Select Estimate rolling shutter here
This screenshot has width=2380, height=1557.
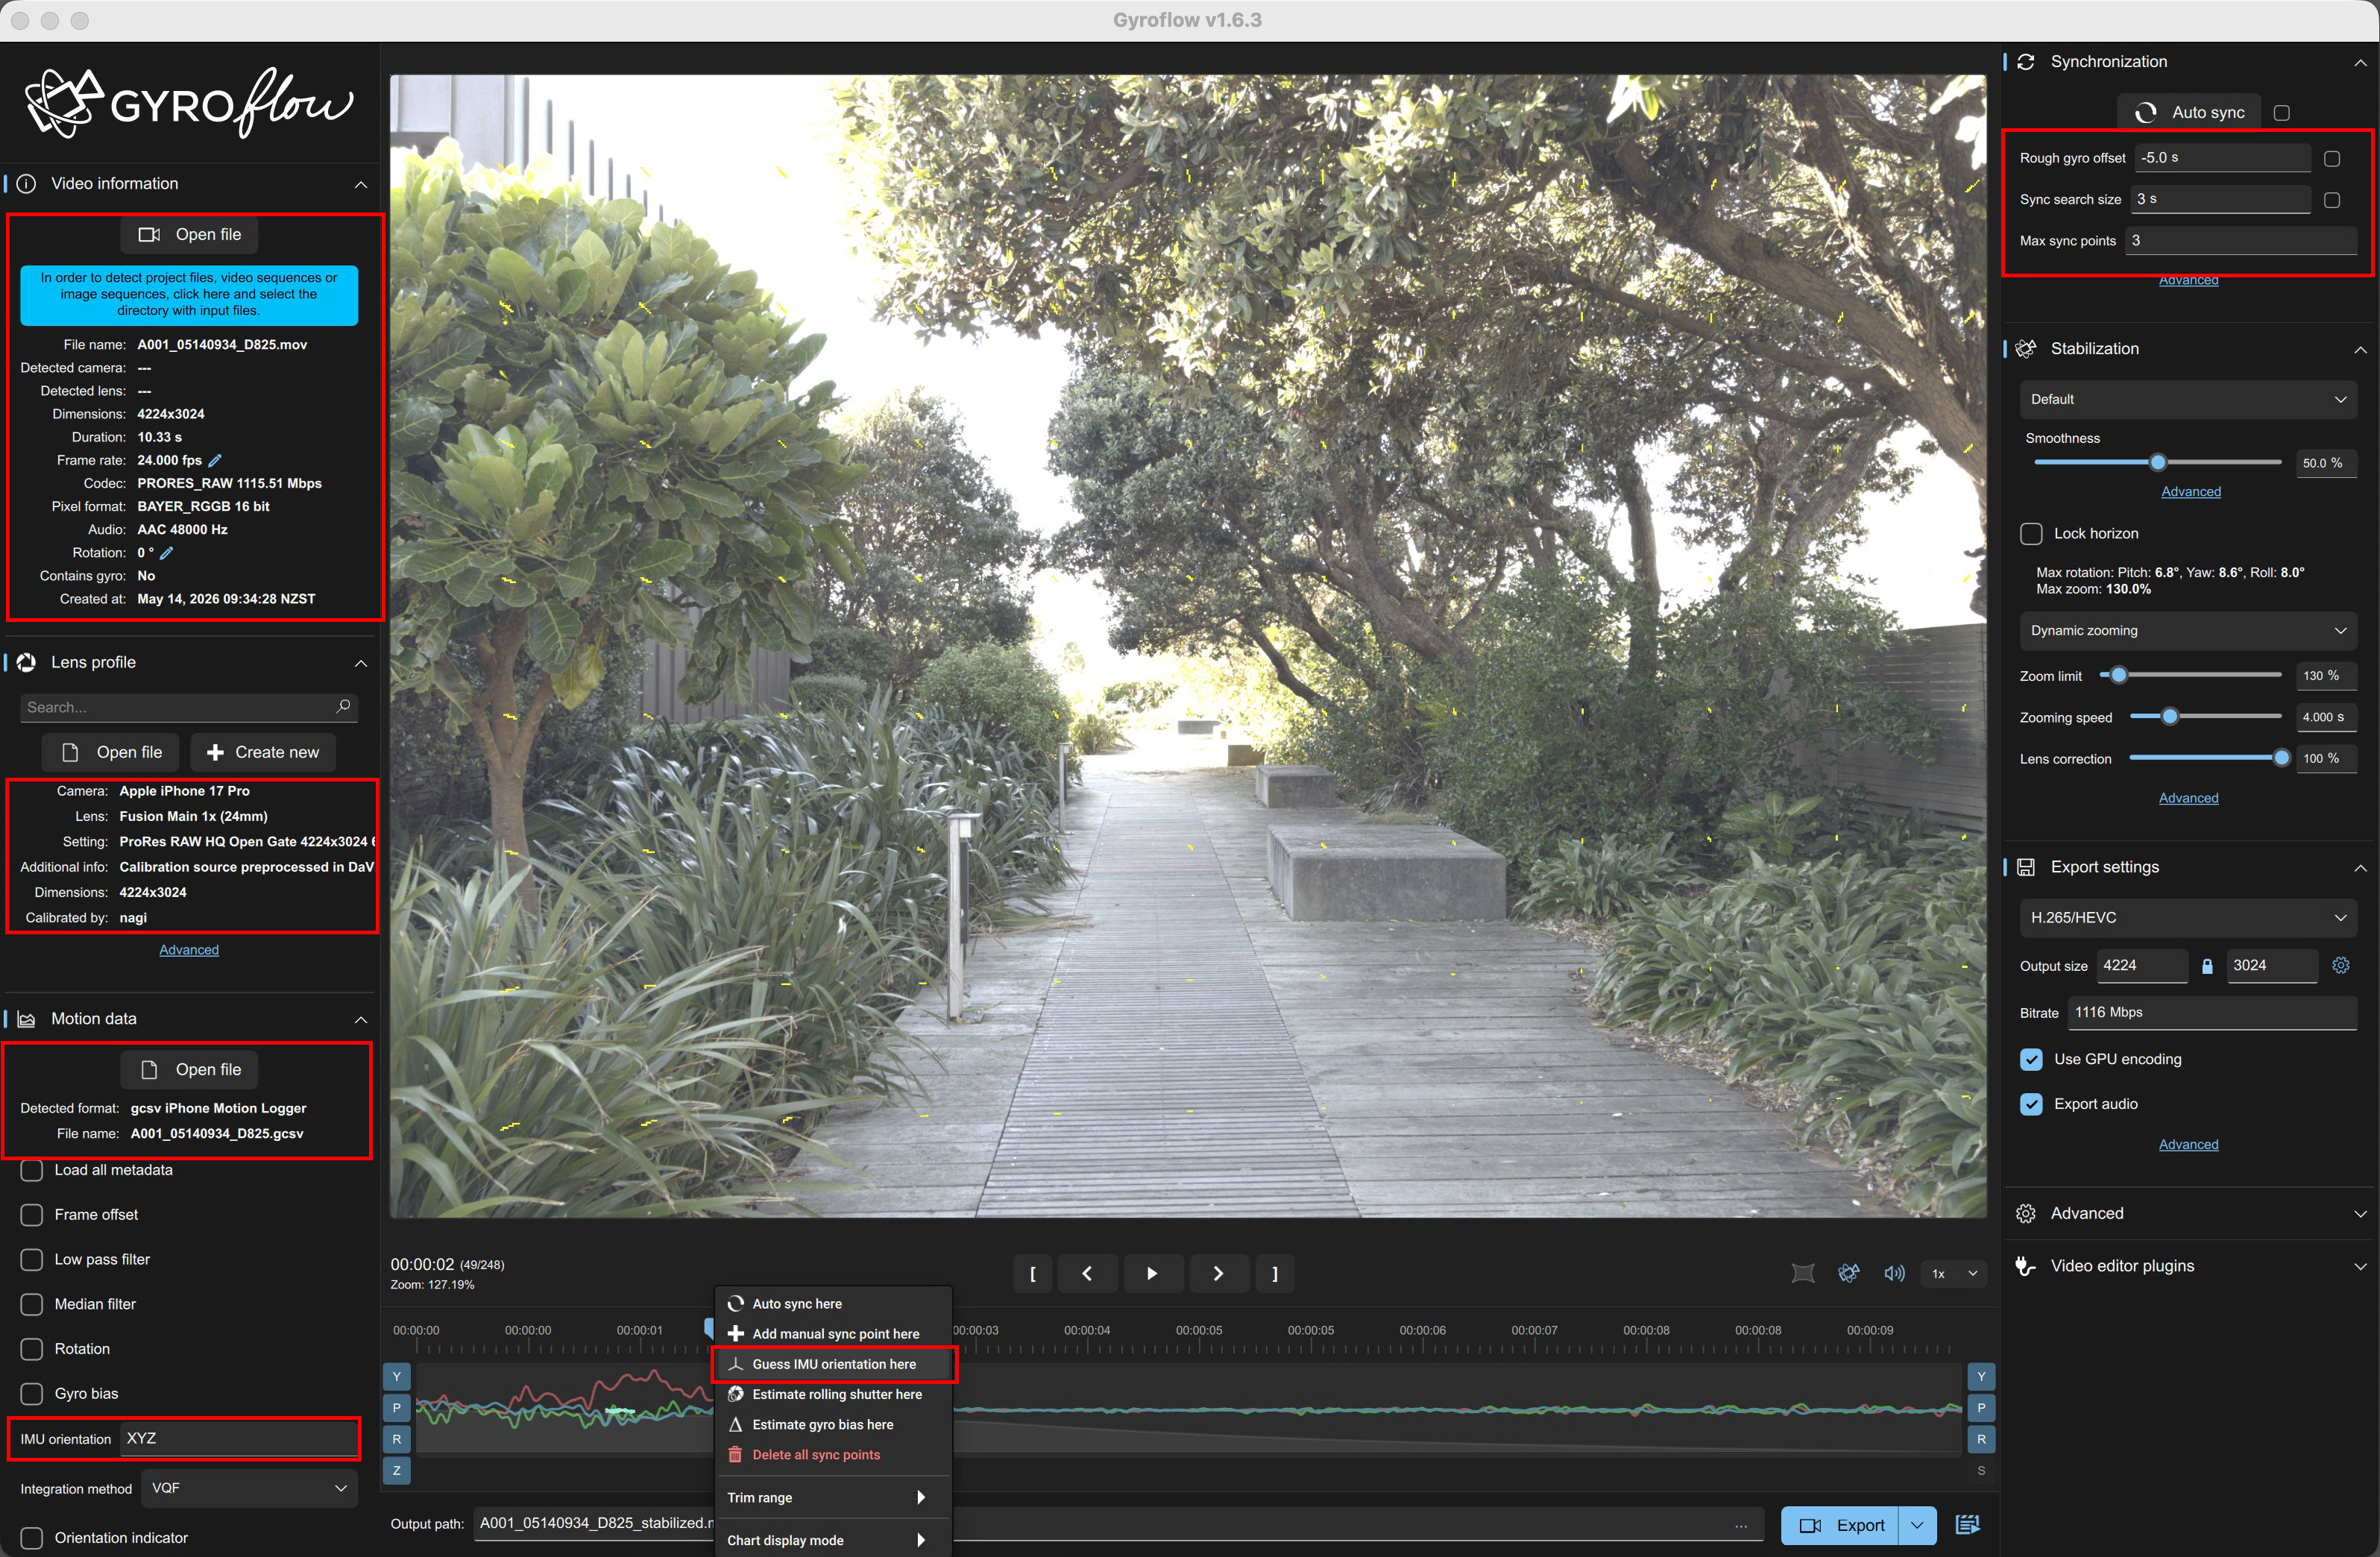(x=833, y=1394)
